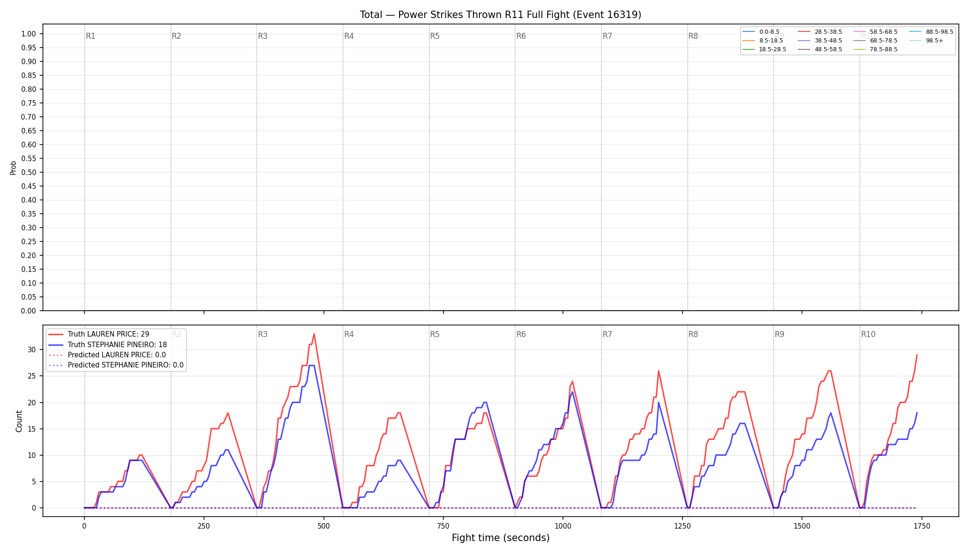Click the 1.00 probability tick label
Image resolution: width=969 pixels, height=554 pixels.
point(28,34)
